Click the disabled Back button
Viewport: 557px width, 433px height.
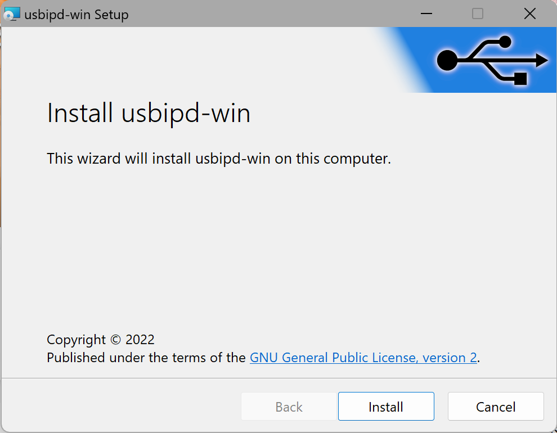click(x=289, y=407)
